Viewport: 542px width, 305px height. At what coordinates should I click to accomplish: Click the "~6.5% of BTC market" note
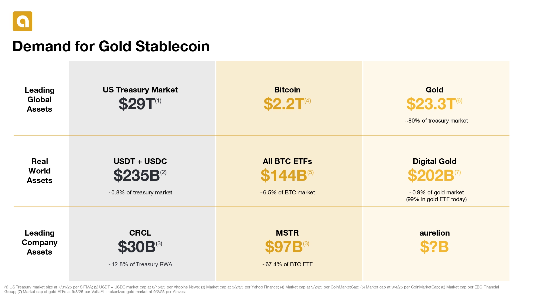point(287,192)
